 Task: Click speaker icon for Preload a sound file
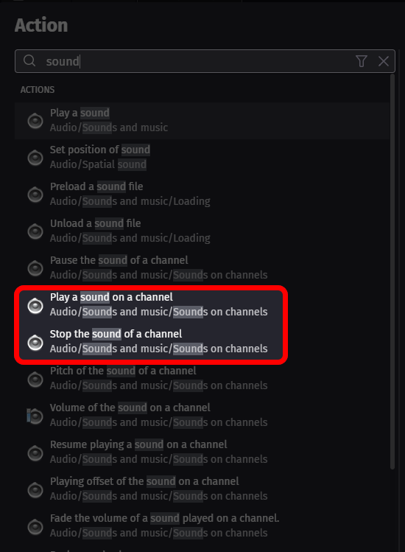tap(35, 195)
